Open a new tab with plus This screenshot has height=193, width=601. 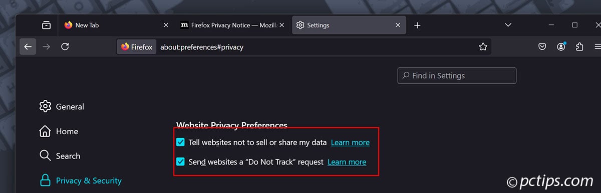click(417, 25)
